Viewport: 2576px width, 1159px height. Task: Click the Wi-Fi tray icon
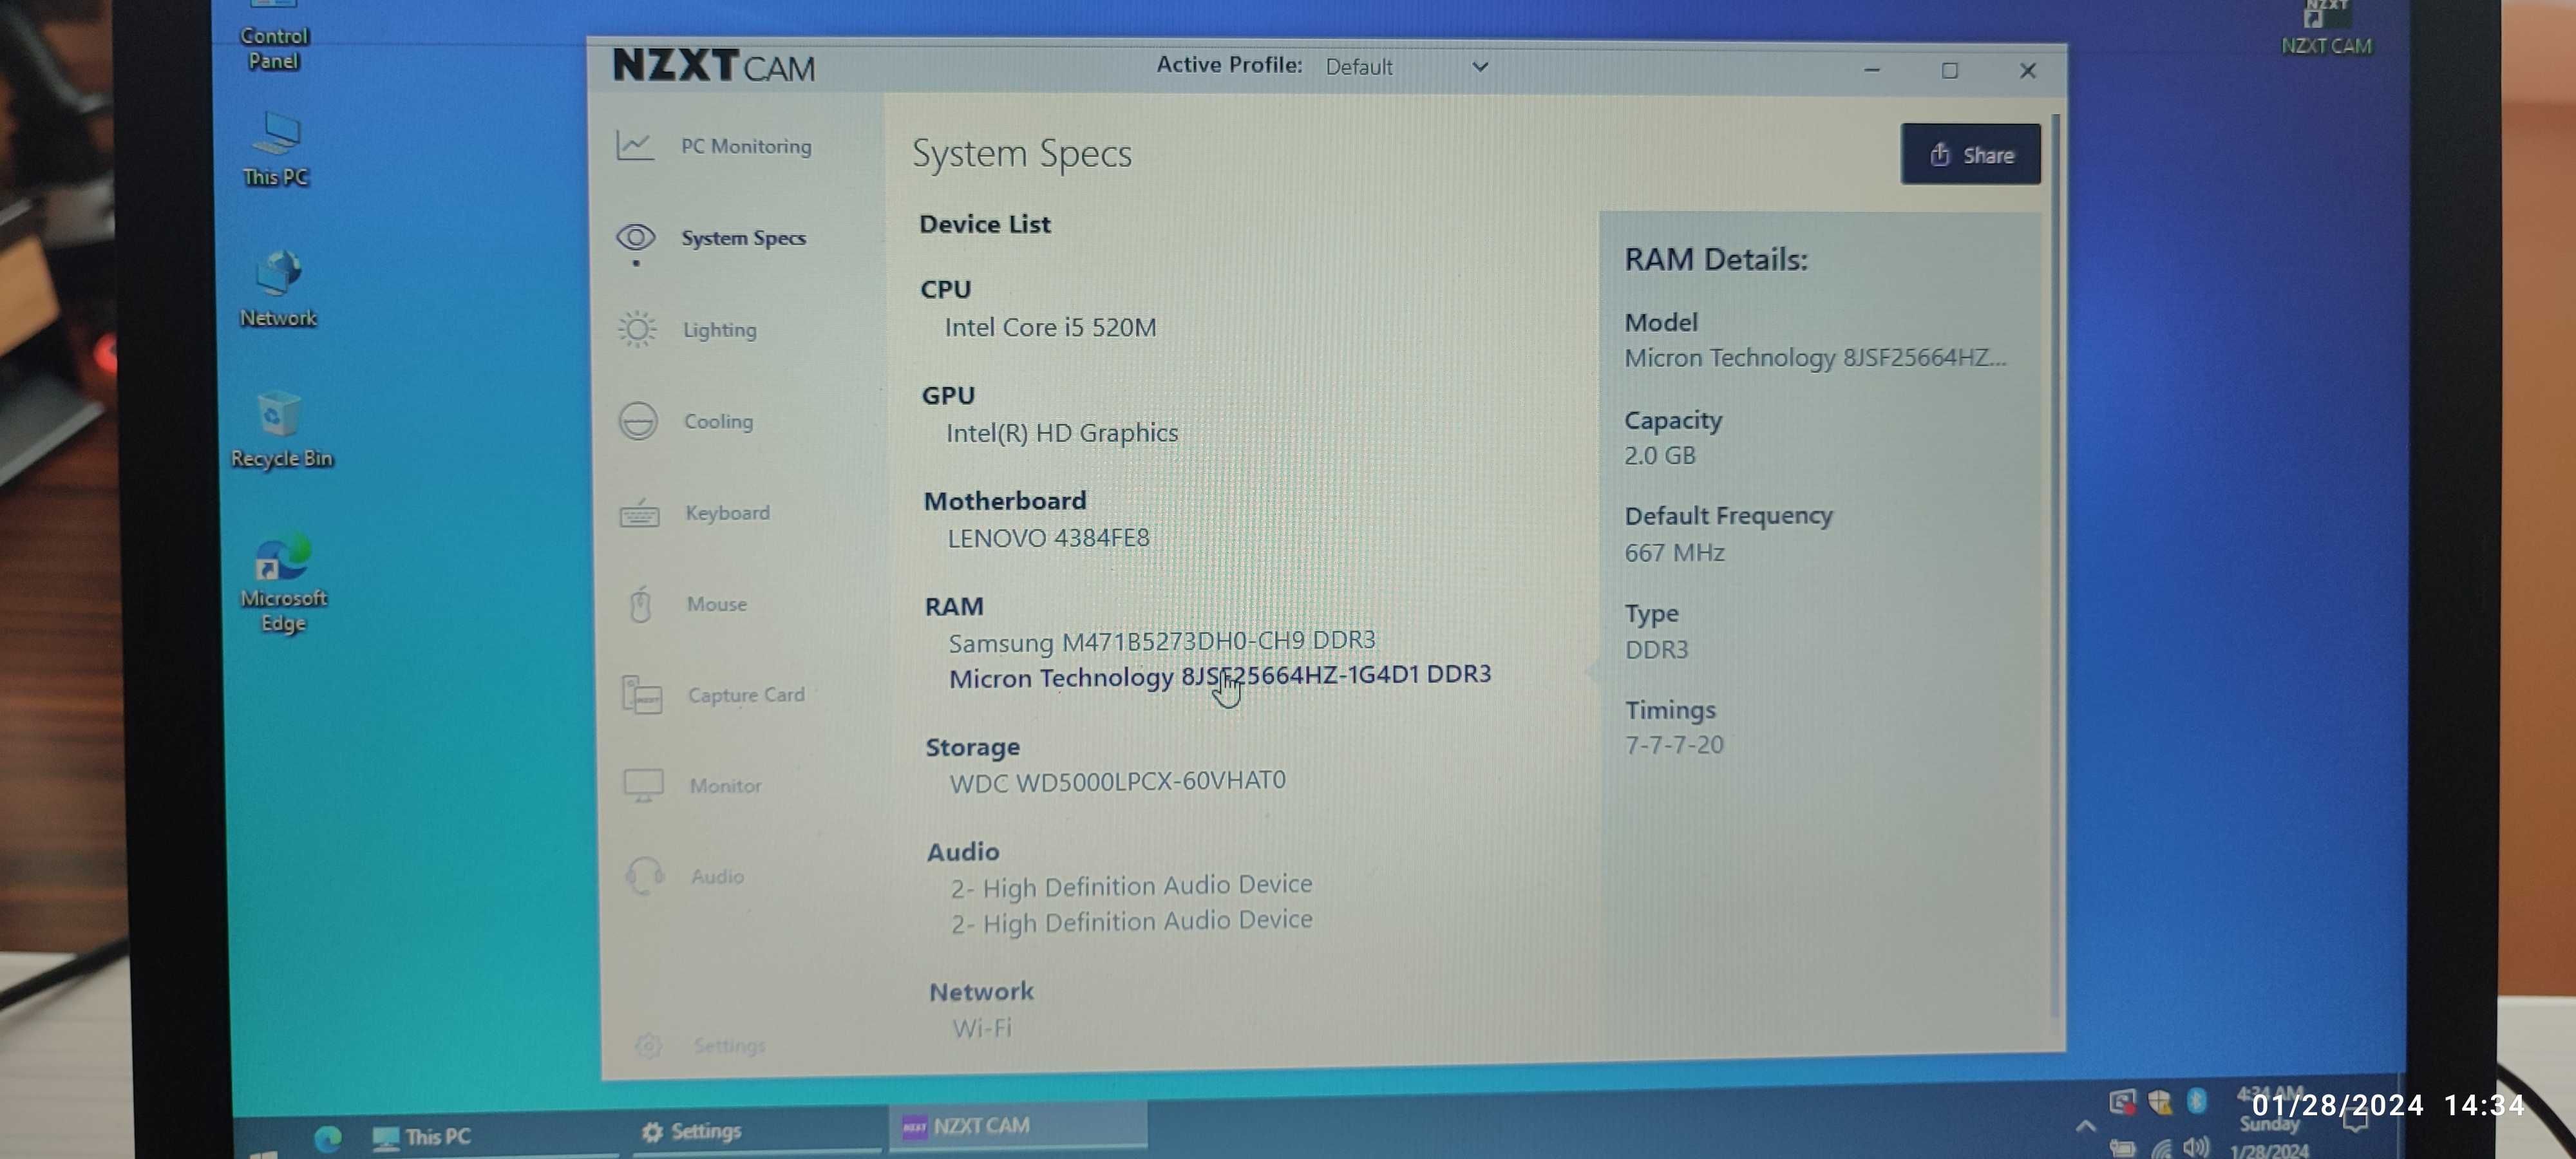[x=2161, y=1148]
